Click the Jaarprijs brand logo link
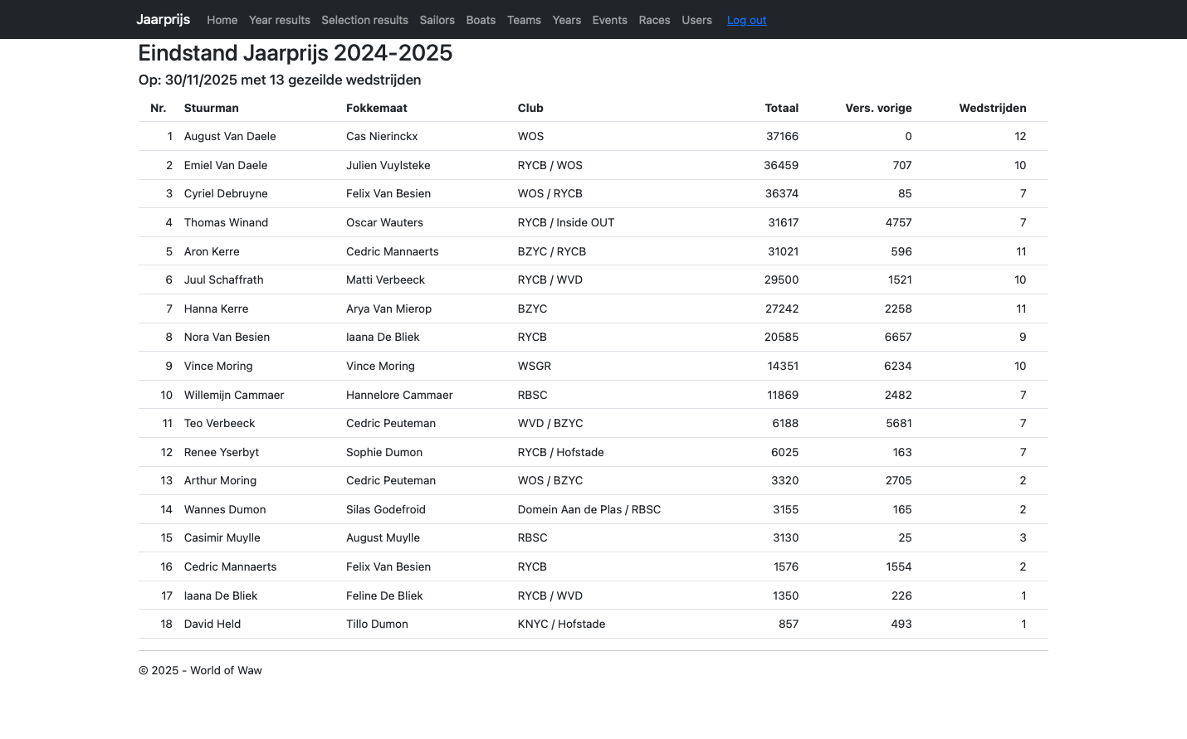The image size is (1187, 739). pyautogui.click(x=163, y=19)
